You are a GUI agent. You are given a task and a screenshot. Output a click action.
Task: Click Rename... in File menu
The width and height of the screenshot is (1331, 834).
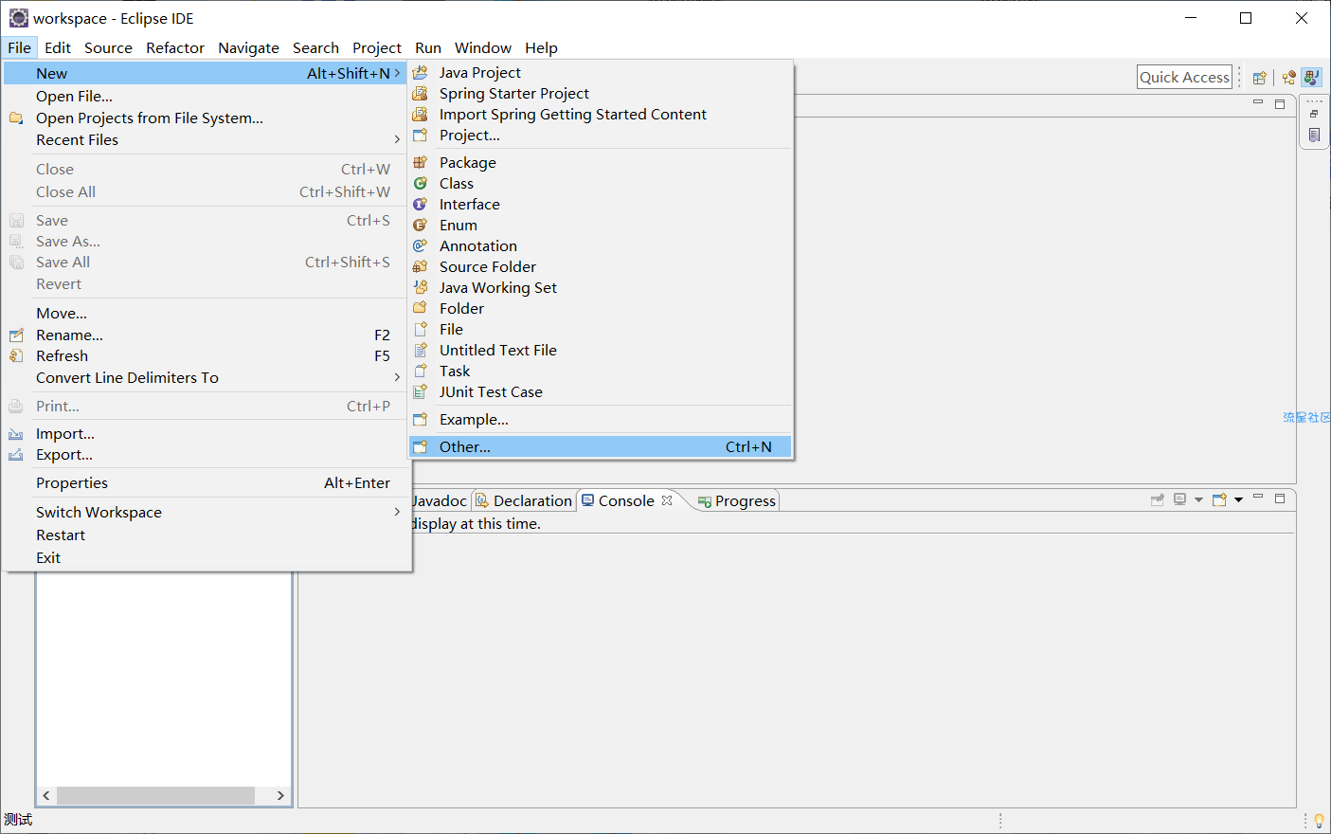tap(207, 335)
